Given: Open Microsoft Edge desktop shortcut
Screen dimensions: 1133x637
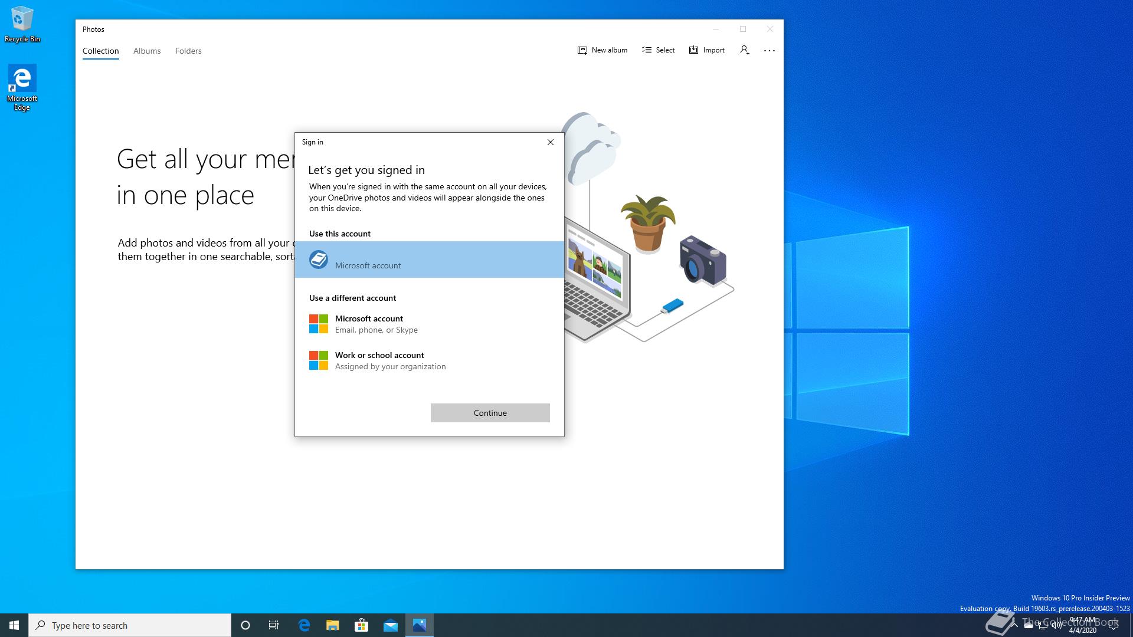Looking at the screenshot, I should tap(22, 87).
